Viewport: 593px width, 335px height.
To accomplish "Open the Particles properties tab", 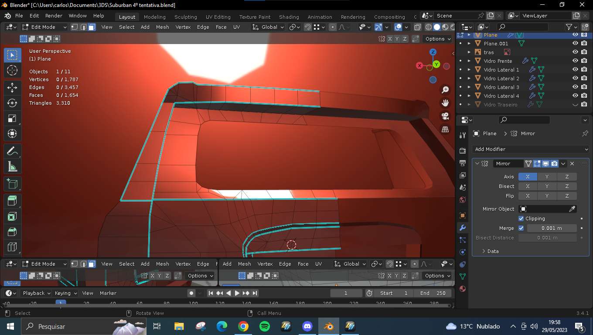I will tap(463, 240).
